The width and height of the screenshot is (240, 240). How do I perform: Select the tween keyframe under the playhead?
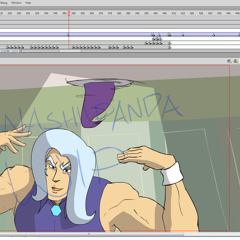coord(69,35)
